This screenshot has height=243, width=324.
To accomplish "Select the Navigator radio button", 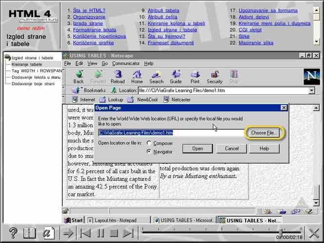I will coord(149,152).
